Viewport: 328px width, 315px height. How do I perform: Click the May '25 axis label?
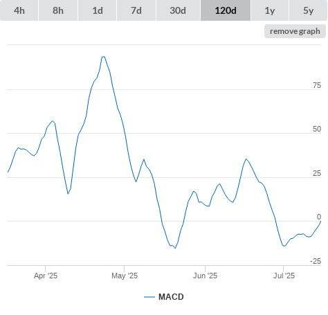click(x=125, y=276)
